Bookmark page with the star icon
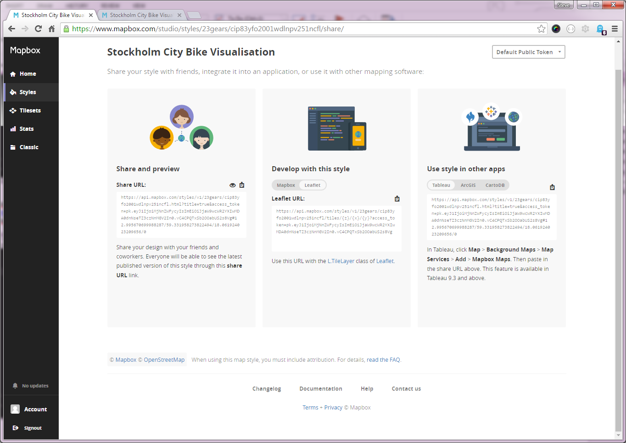 point(542,29)
